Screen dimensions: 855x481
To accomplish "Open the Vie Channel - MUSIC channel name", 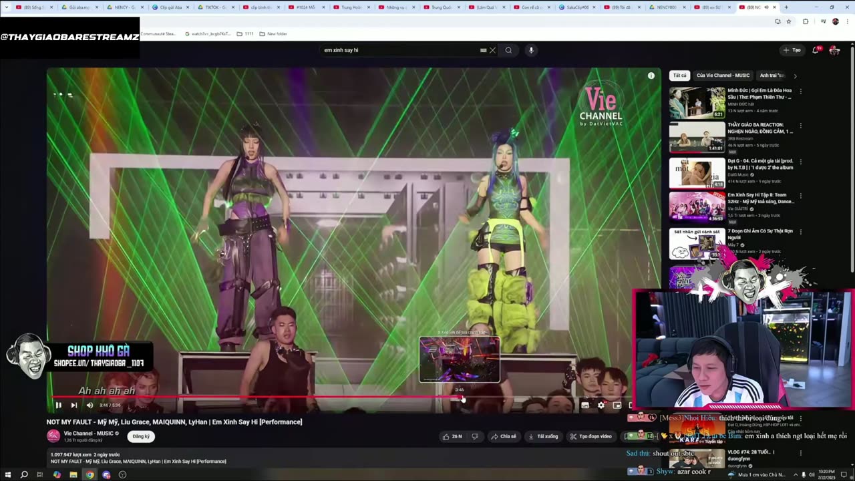I will (x=89, y=434).
